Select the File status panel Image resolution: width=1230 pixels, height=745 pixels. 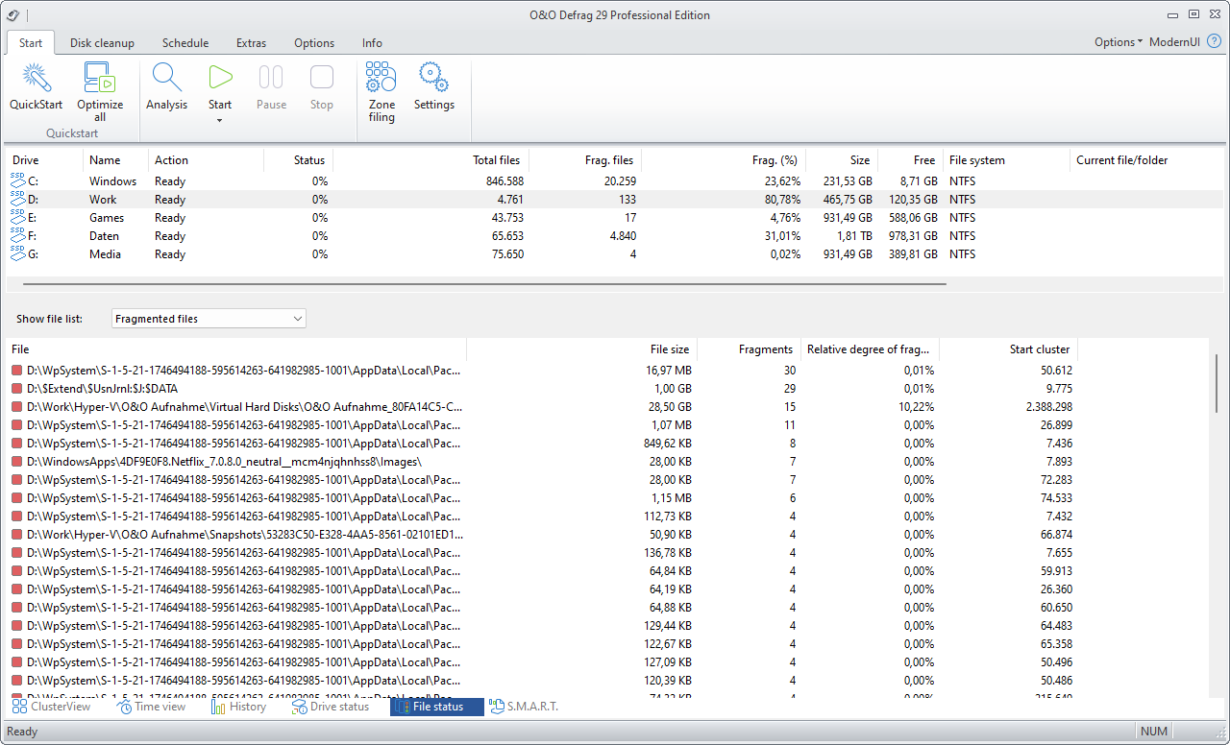point(437,707)
